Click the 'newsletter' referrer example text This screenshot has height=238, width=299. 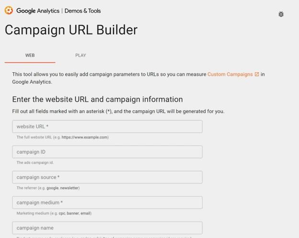tap(69, 188)
